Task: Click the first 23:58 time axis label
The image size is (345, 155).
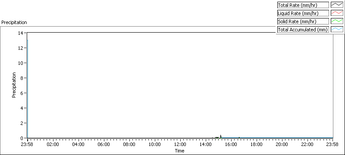Action: pyautogui.click(x=28, y=144)
